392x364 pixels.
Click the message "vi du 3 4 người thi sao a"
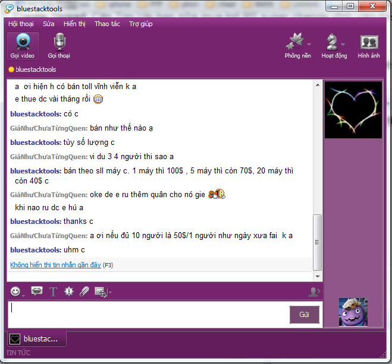131,157
